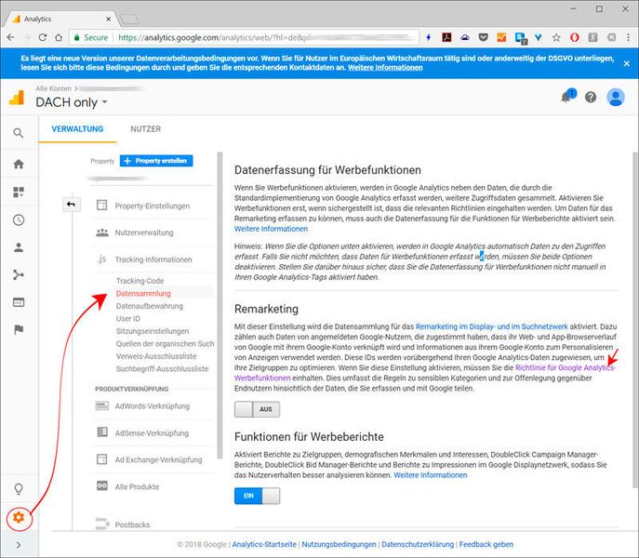
Task: Open Conversions flag icon in sidebar
Action: pos(19,329)
